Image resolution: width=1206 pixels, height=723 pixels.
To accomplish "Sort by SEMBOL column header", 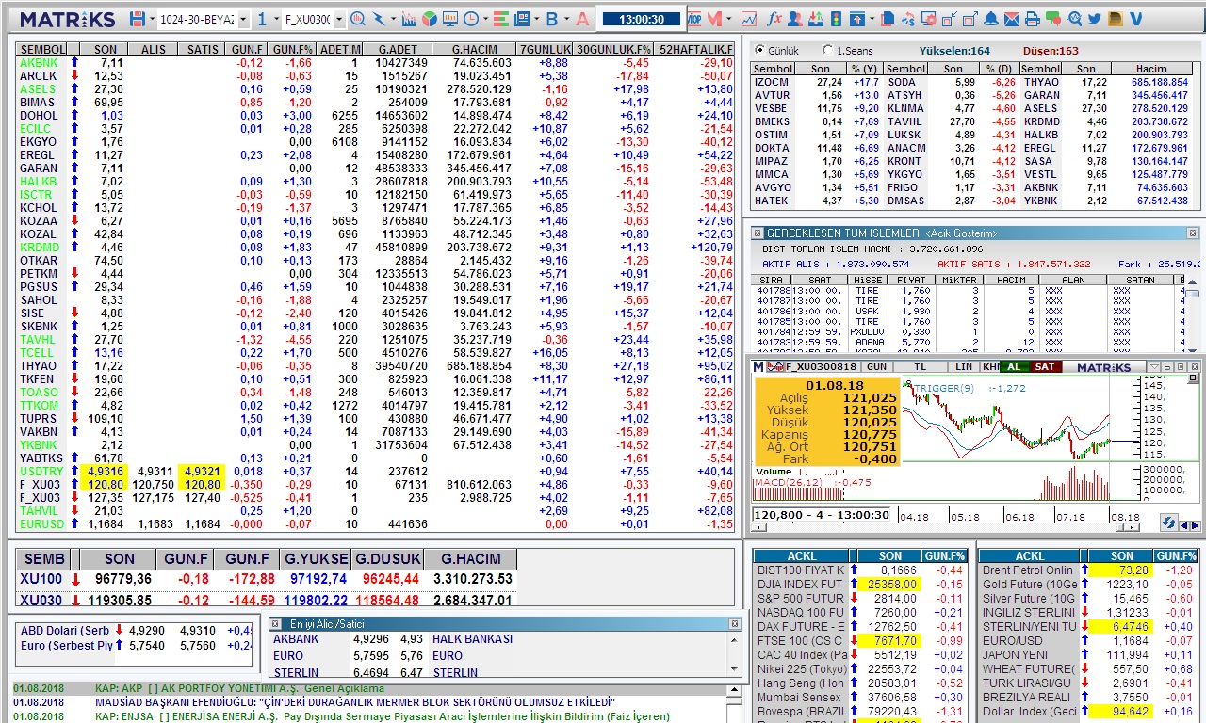I will 42,49.
